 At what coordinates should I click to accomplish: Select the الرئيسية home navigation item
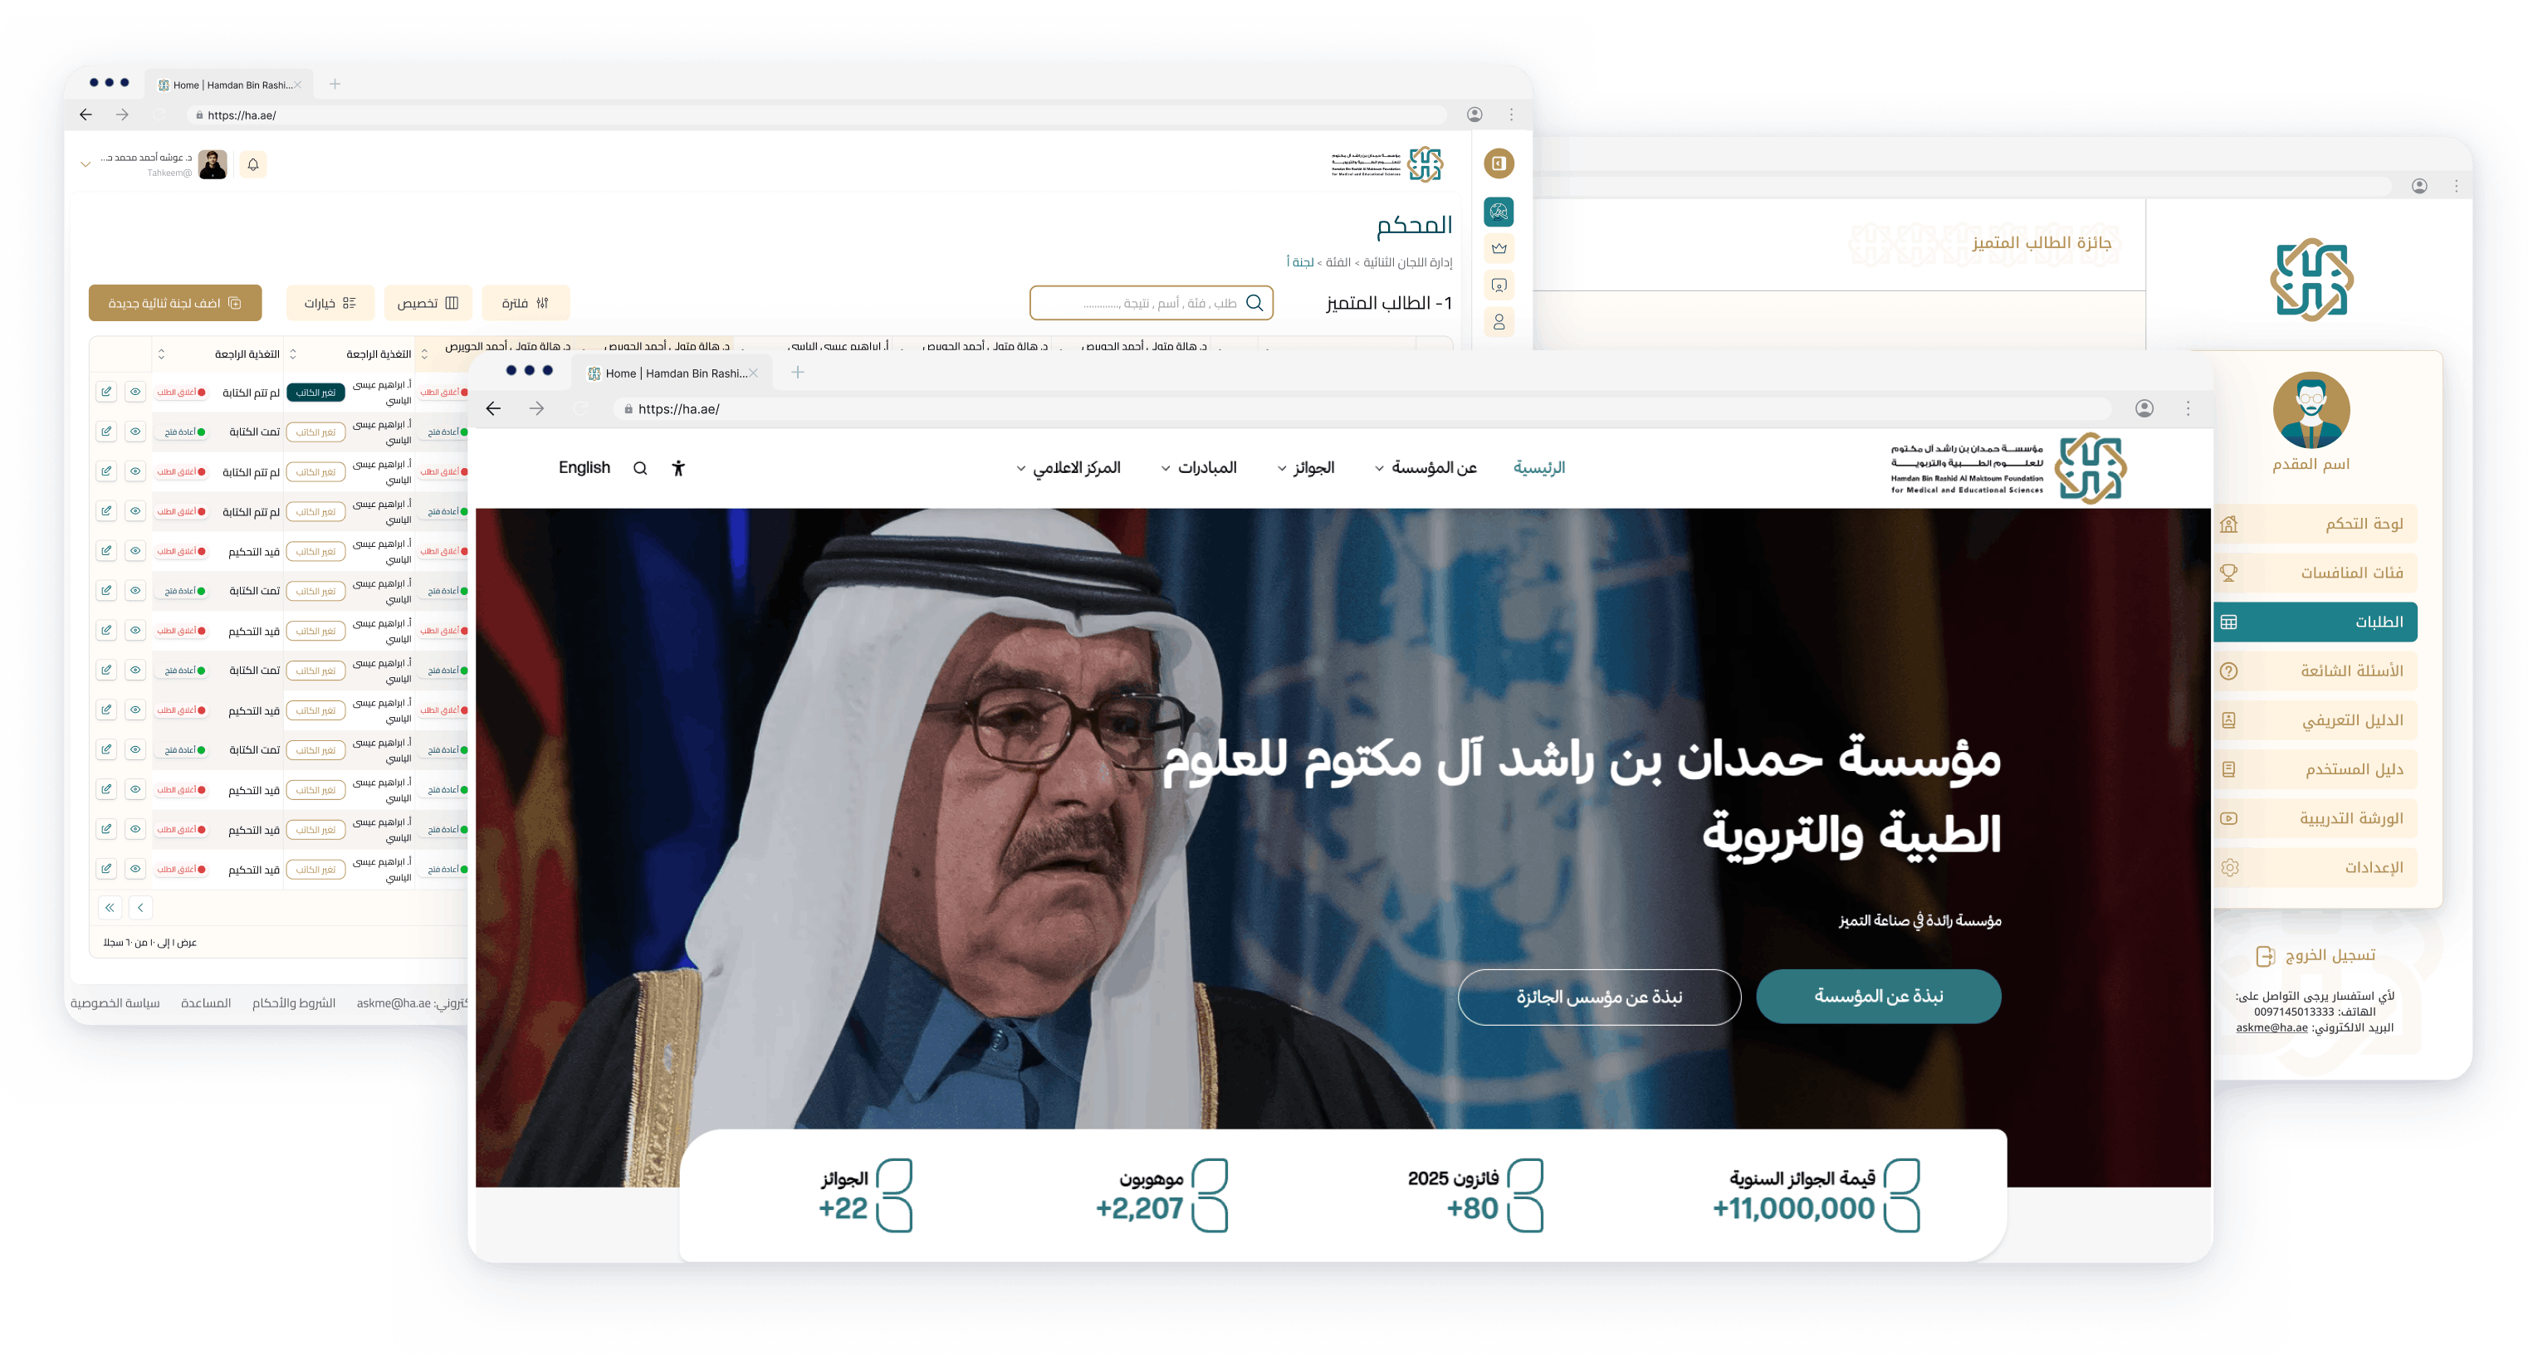pos(1539,468)
